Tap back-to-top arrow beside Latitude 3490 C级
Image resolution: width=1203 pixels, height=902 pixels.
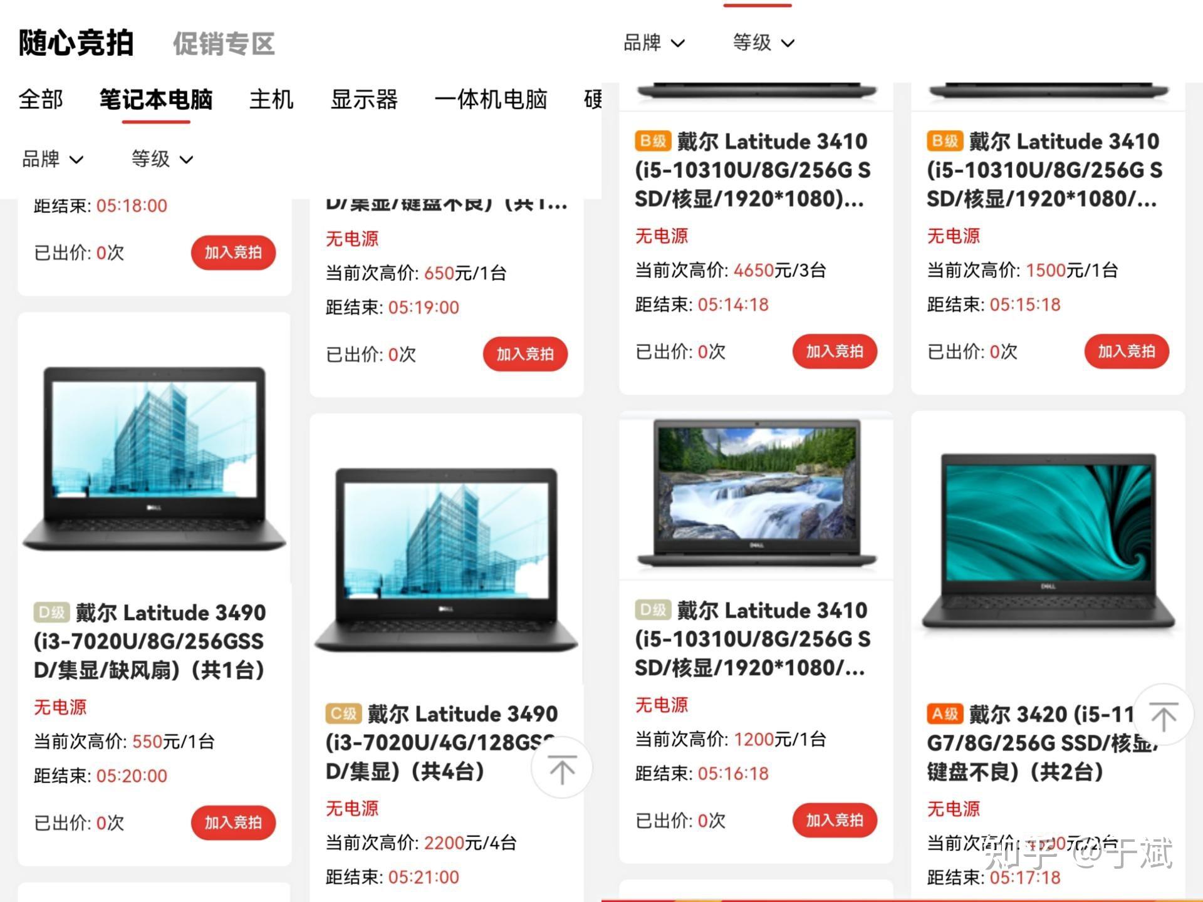[561, 768]
